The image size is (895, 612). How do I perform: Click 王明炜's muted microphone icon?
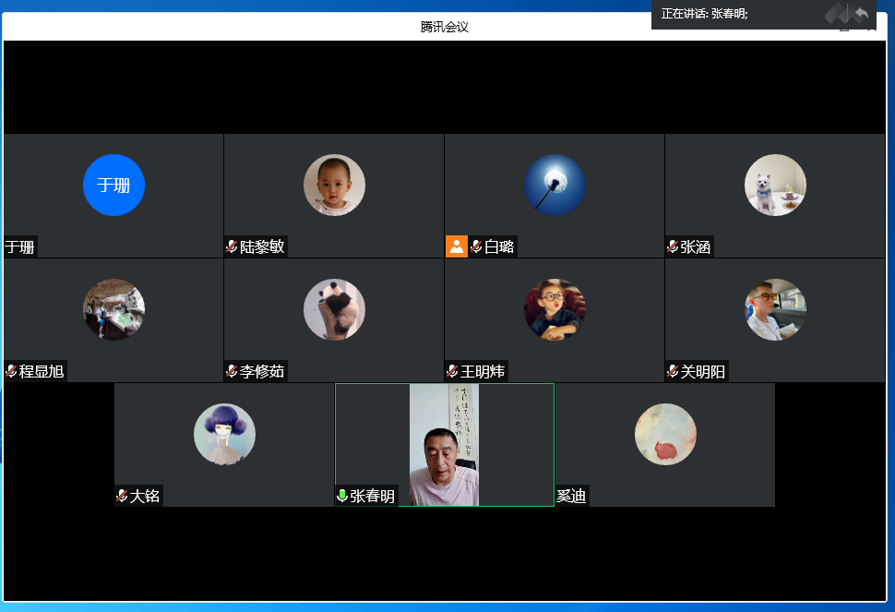pos(452,371)
